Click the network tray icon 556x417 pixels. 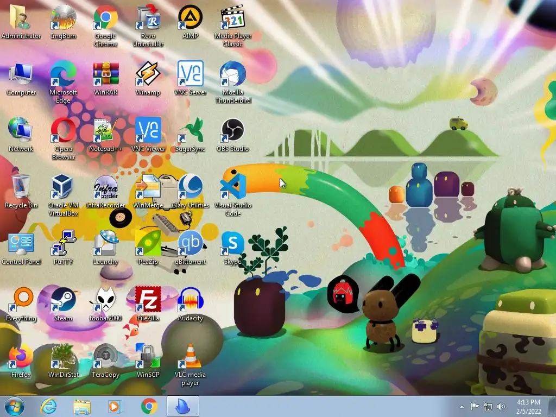click(x=488, y=407)
